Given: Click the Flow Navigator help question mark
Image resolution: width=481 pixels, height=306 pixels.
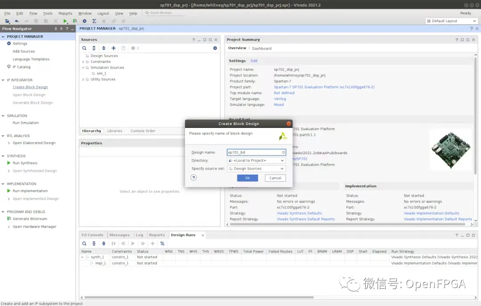Looking at the screenshot, I should point(67,29).
